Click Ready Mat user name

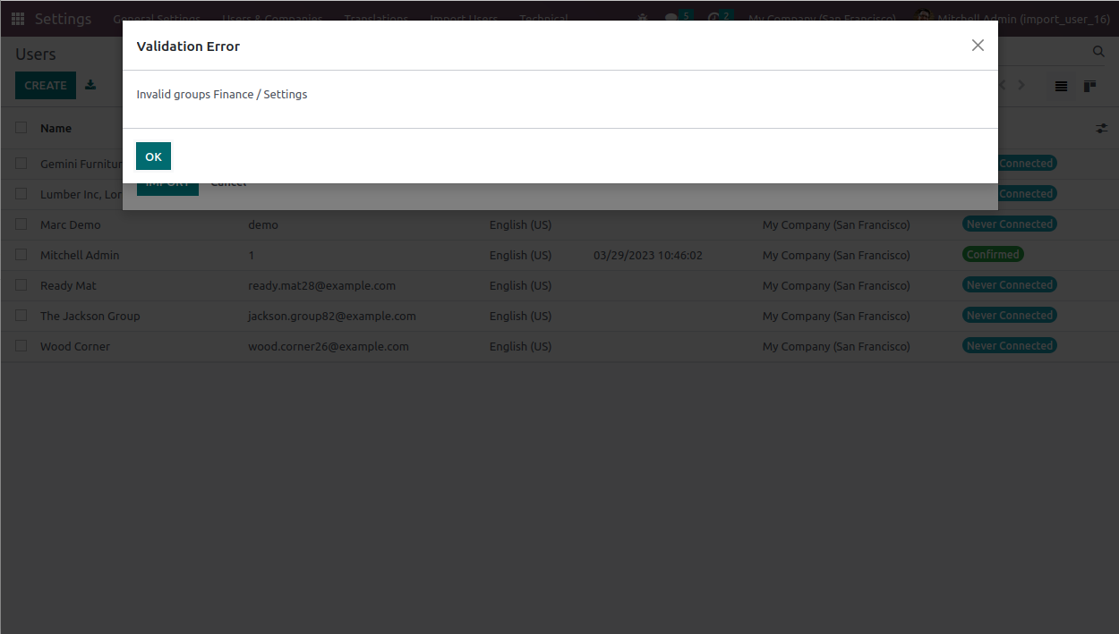coord(68,286)
